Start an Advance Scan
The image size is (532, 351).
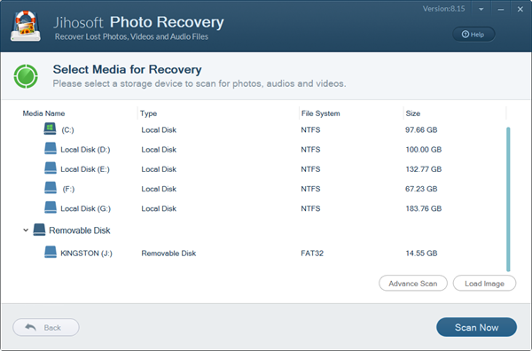(413, 283)
